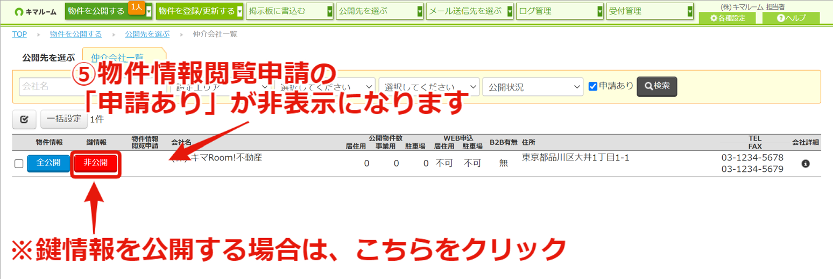Screen dimensions: 833x279
Task: Tick the キマRoom!不動産 row checkbox
Action: point(19,164)
